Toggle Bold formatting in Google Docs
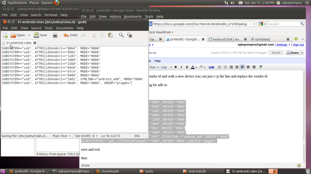The width and height of the screenshot is (311, 174). [x=175, y=67]
